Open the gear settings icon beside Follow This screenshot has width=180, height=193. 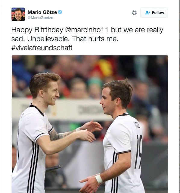[134, 13]
